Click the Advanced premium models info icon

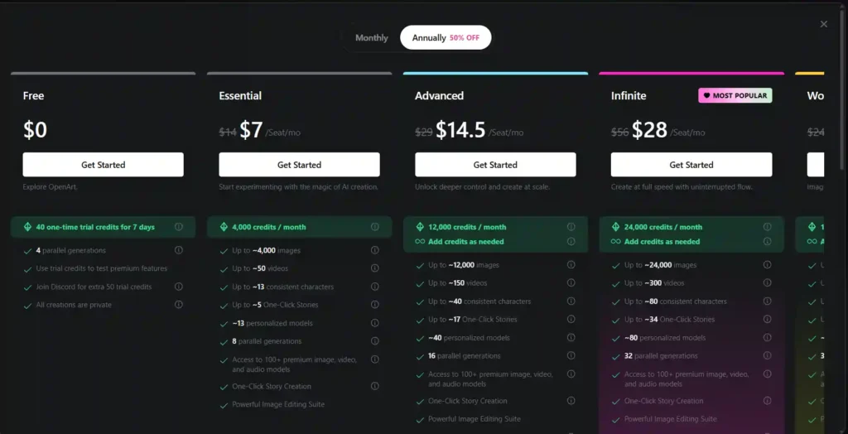[x=571, y=374]
